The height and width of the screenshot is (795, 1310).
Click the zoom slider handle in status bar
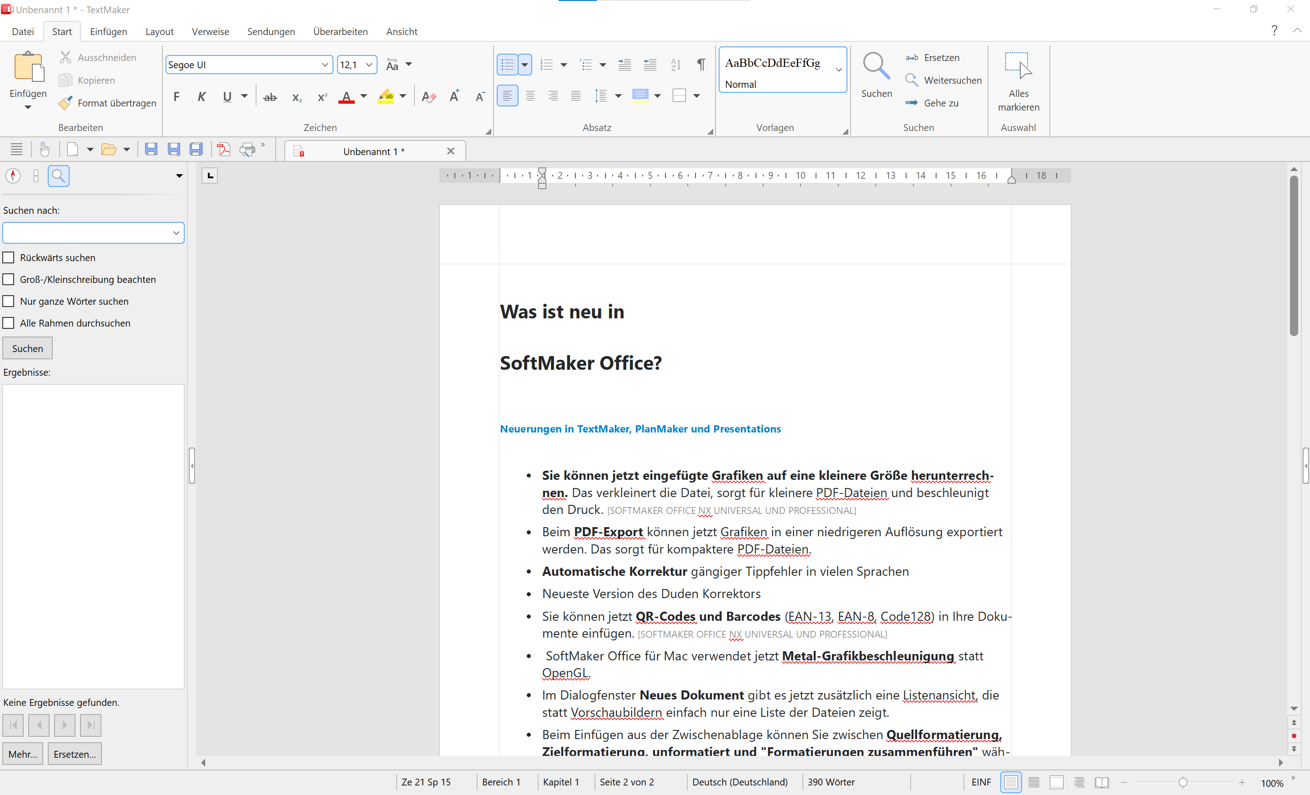[x=1182, y=782]
